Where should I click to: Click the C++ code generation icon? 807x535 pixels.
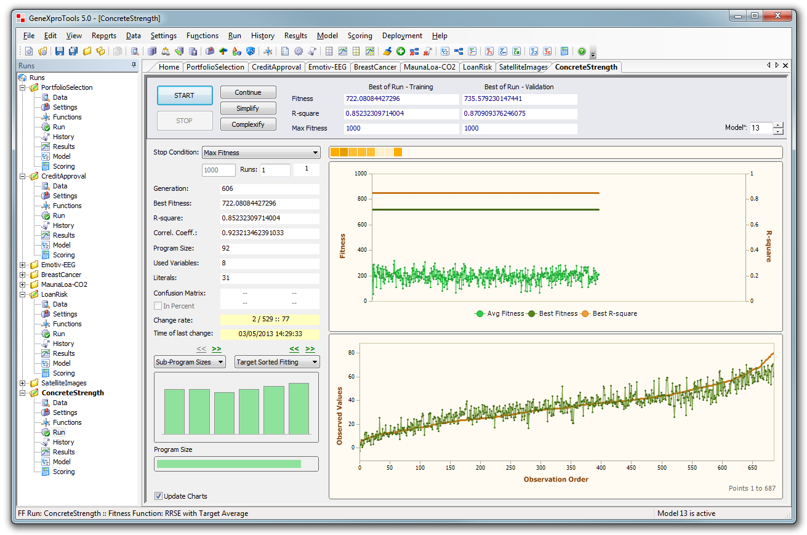coord(503,52)
